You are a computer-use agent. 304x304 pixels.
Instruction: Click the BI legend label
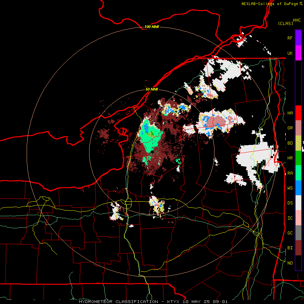coord(290,248)
